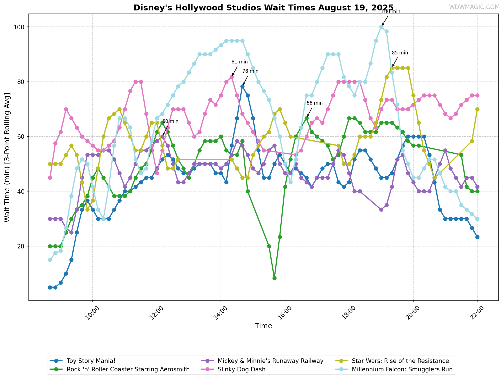The image size is (504, 379).
Task: Click the "85 min" annotation label
Action: tap(400, 53)
